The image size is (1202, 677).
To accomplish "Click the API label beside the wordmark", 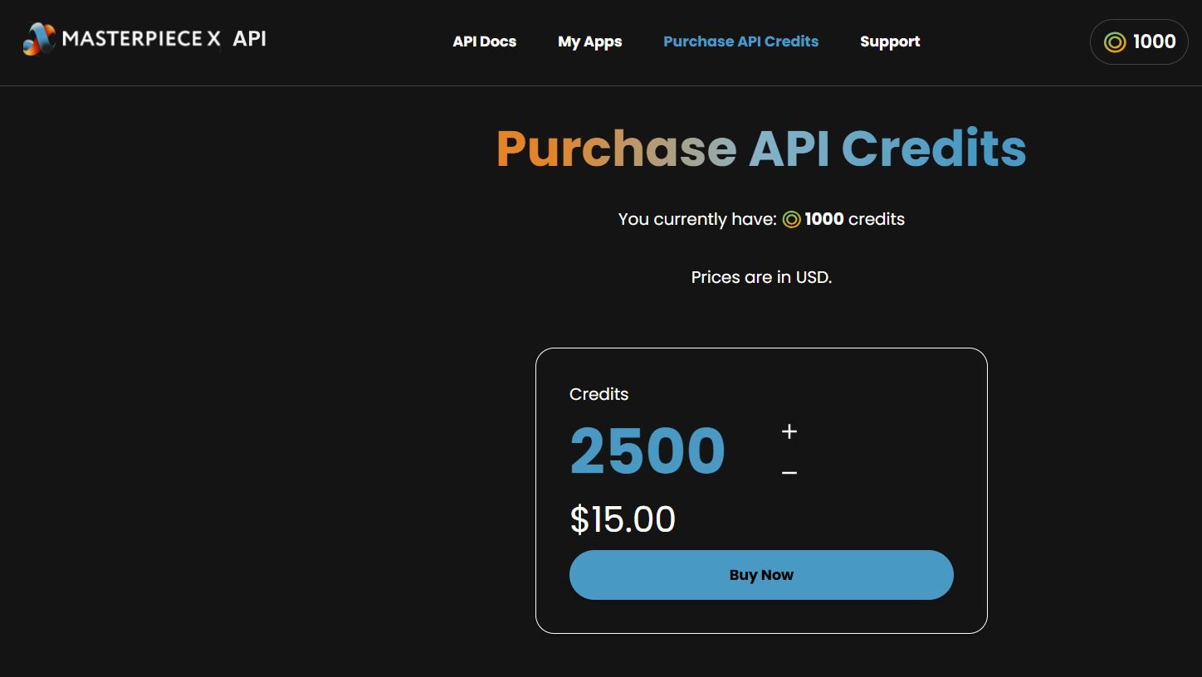I will 249,39.
